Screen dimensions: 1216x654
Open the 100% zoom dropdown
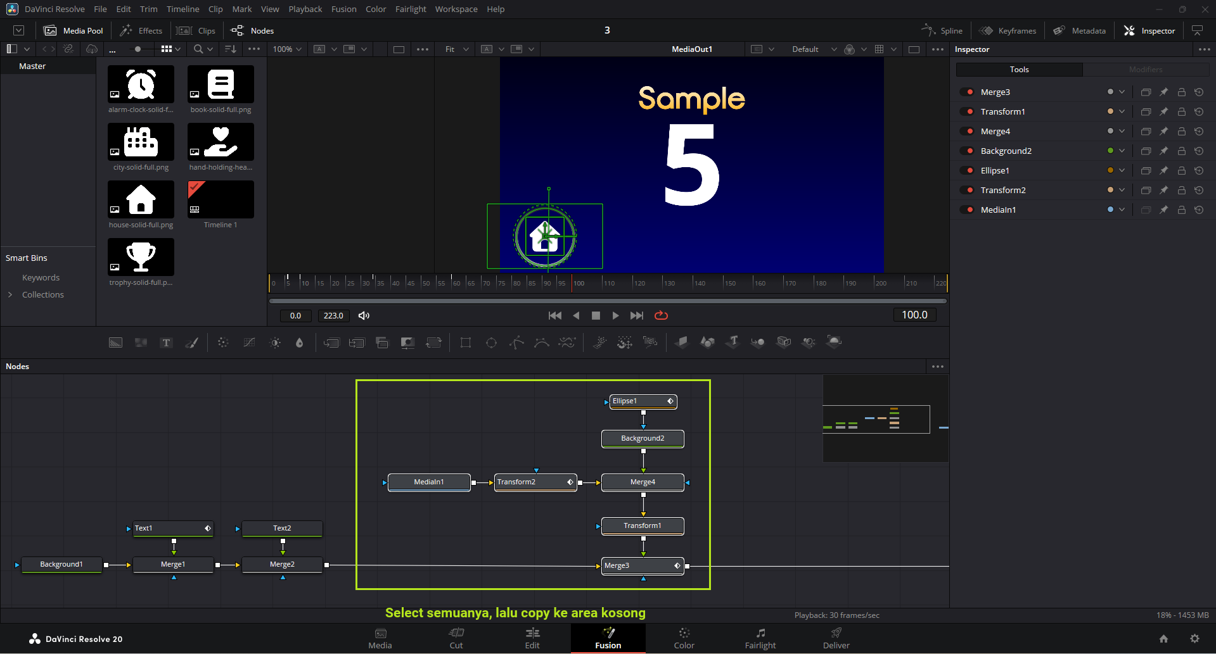click(x=287, y=49)
